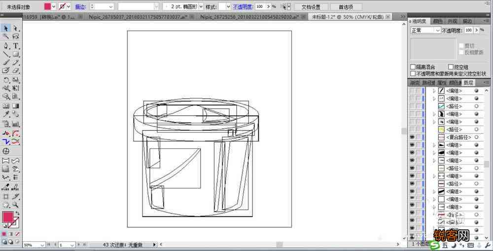Select the Selection (black arrow) tool
Viewport: 493px width, 251px height.
click(x=5, y=29)
